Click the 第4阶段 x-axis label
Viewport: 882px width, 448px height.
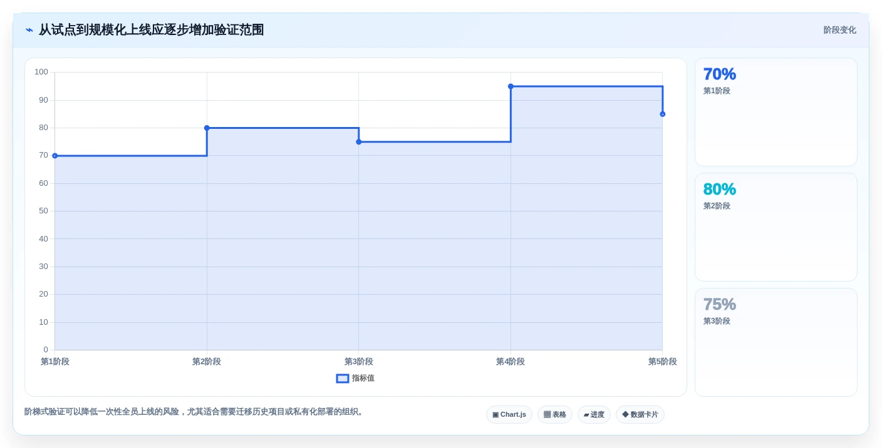(511, 362)
